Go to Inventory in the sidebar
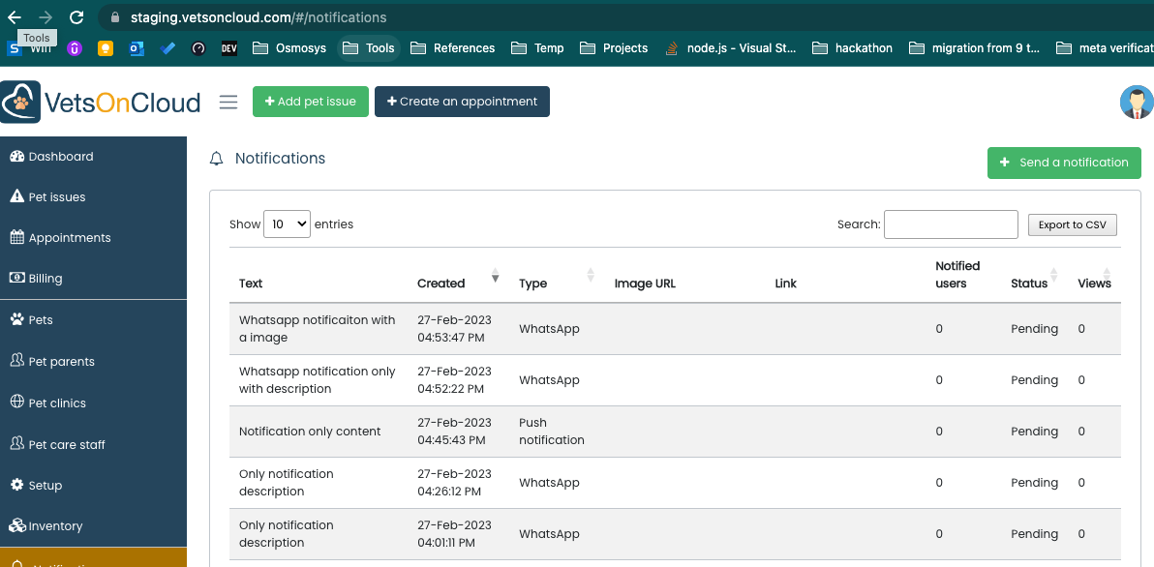Viewport: 1154px width, 567px height. point(55,526)
